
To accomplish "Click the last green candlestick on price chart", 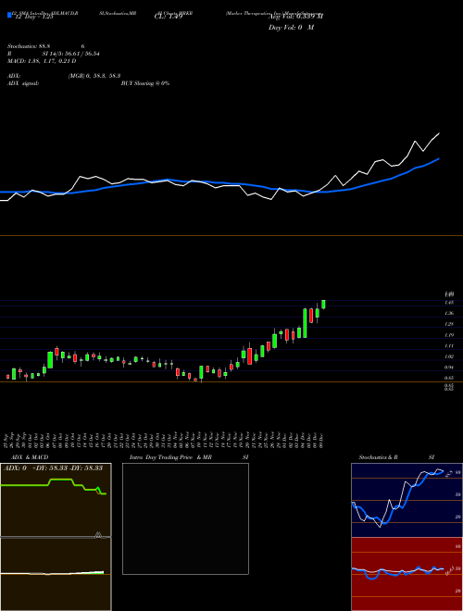I will pos(323,305).
